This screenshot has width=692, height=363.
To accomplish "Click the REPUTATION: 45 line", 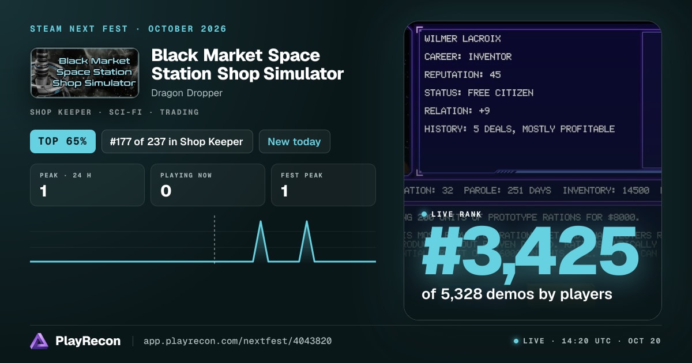I will [462, 74].
